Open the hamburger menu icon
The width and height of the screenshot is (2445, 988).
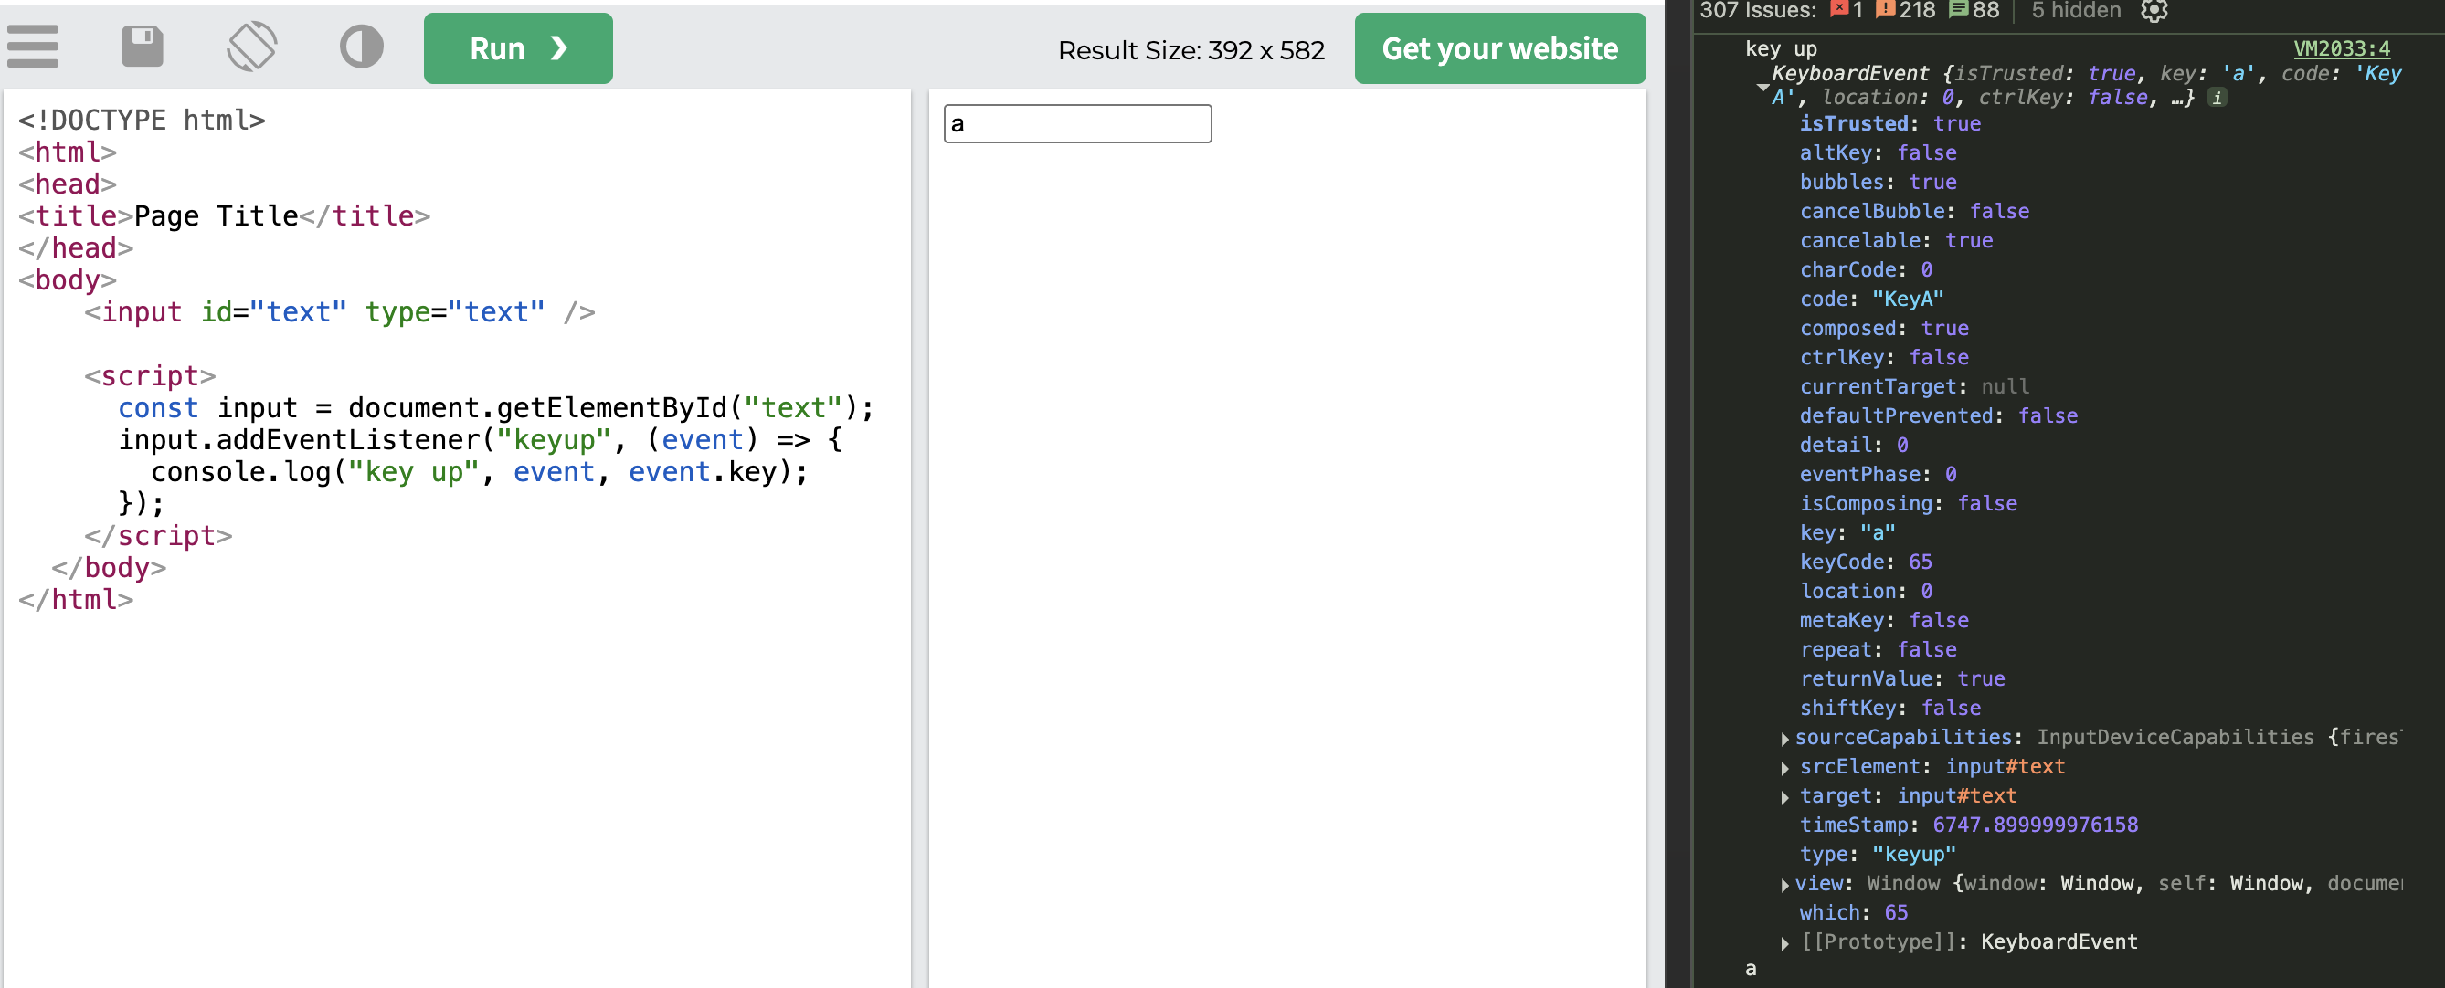tap(33, 47)
